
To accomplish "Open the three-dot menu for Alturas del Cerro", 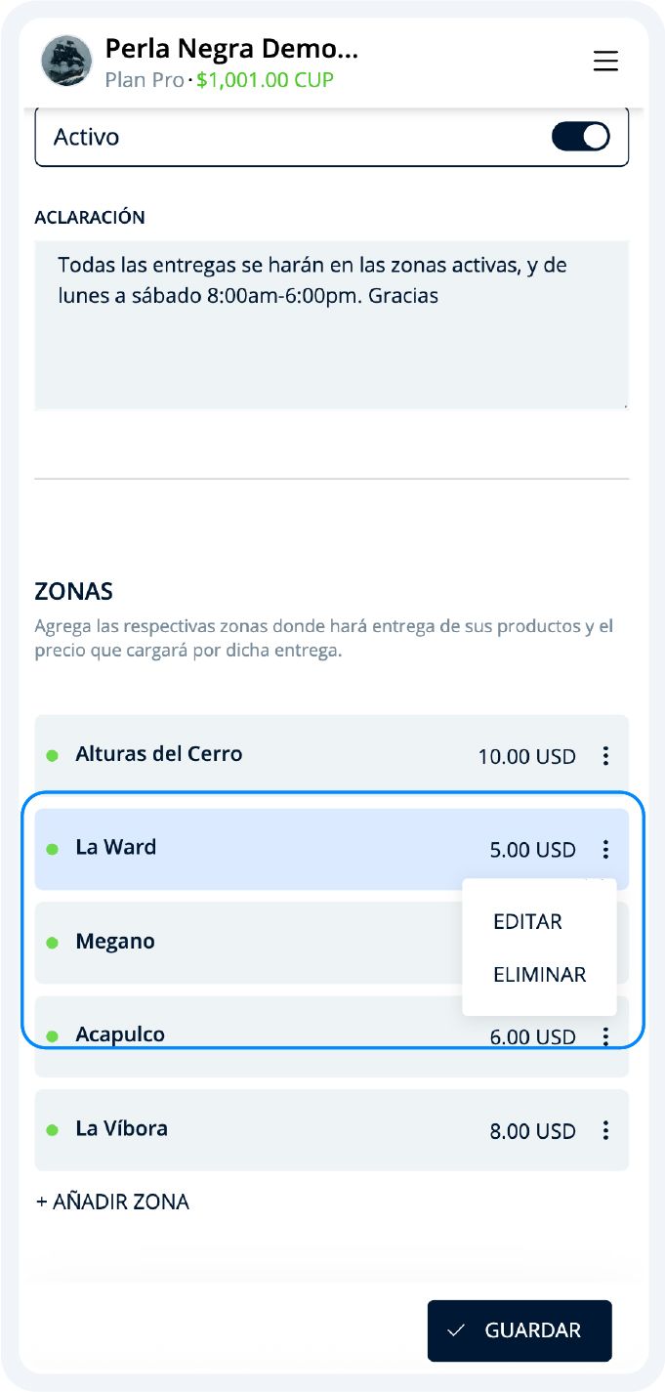I will [605, 755].
